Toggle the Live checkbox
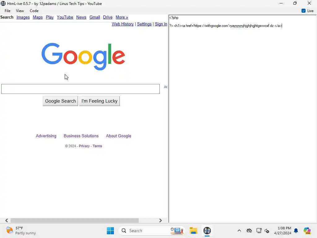Screen dimensions: 317x238 pos(303,11)
